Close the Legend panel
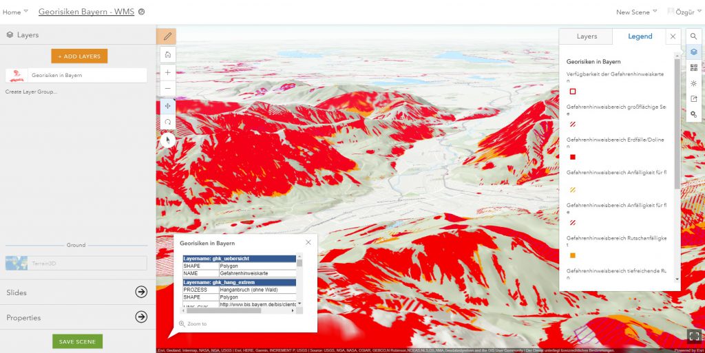 pyautogui.click(x=673, y=36)
